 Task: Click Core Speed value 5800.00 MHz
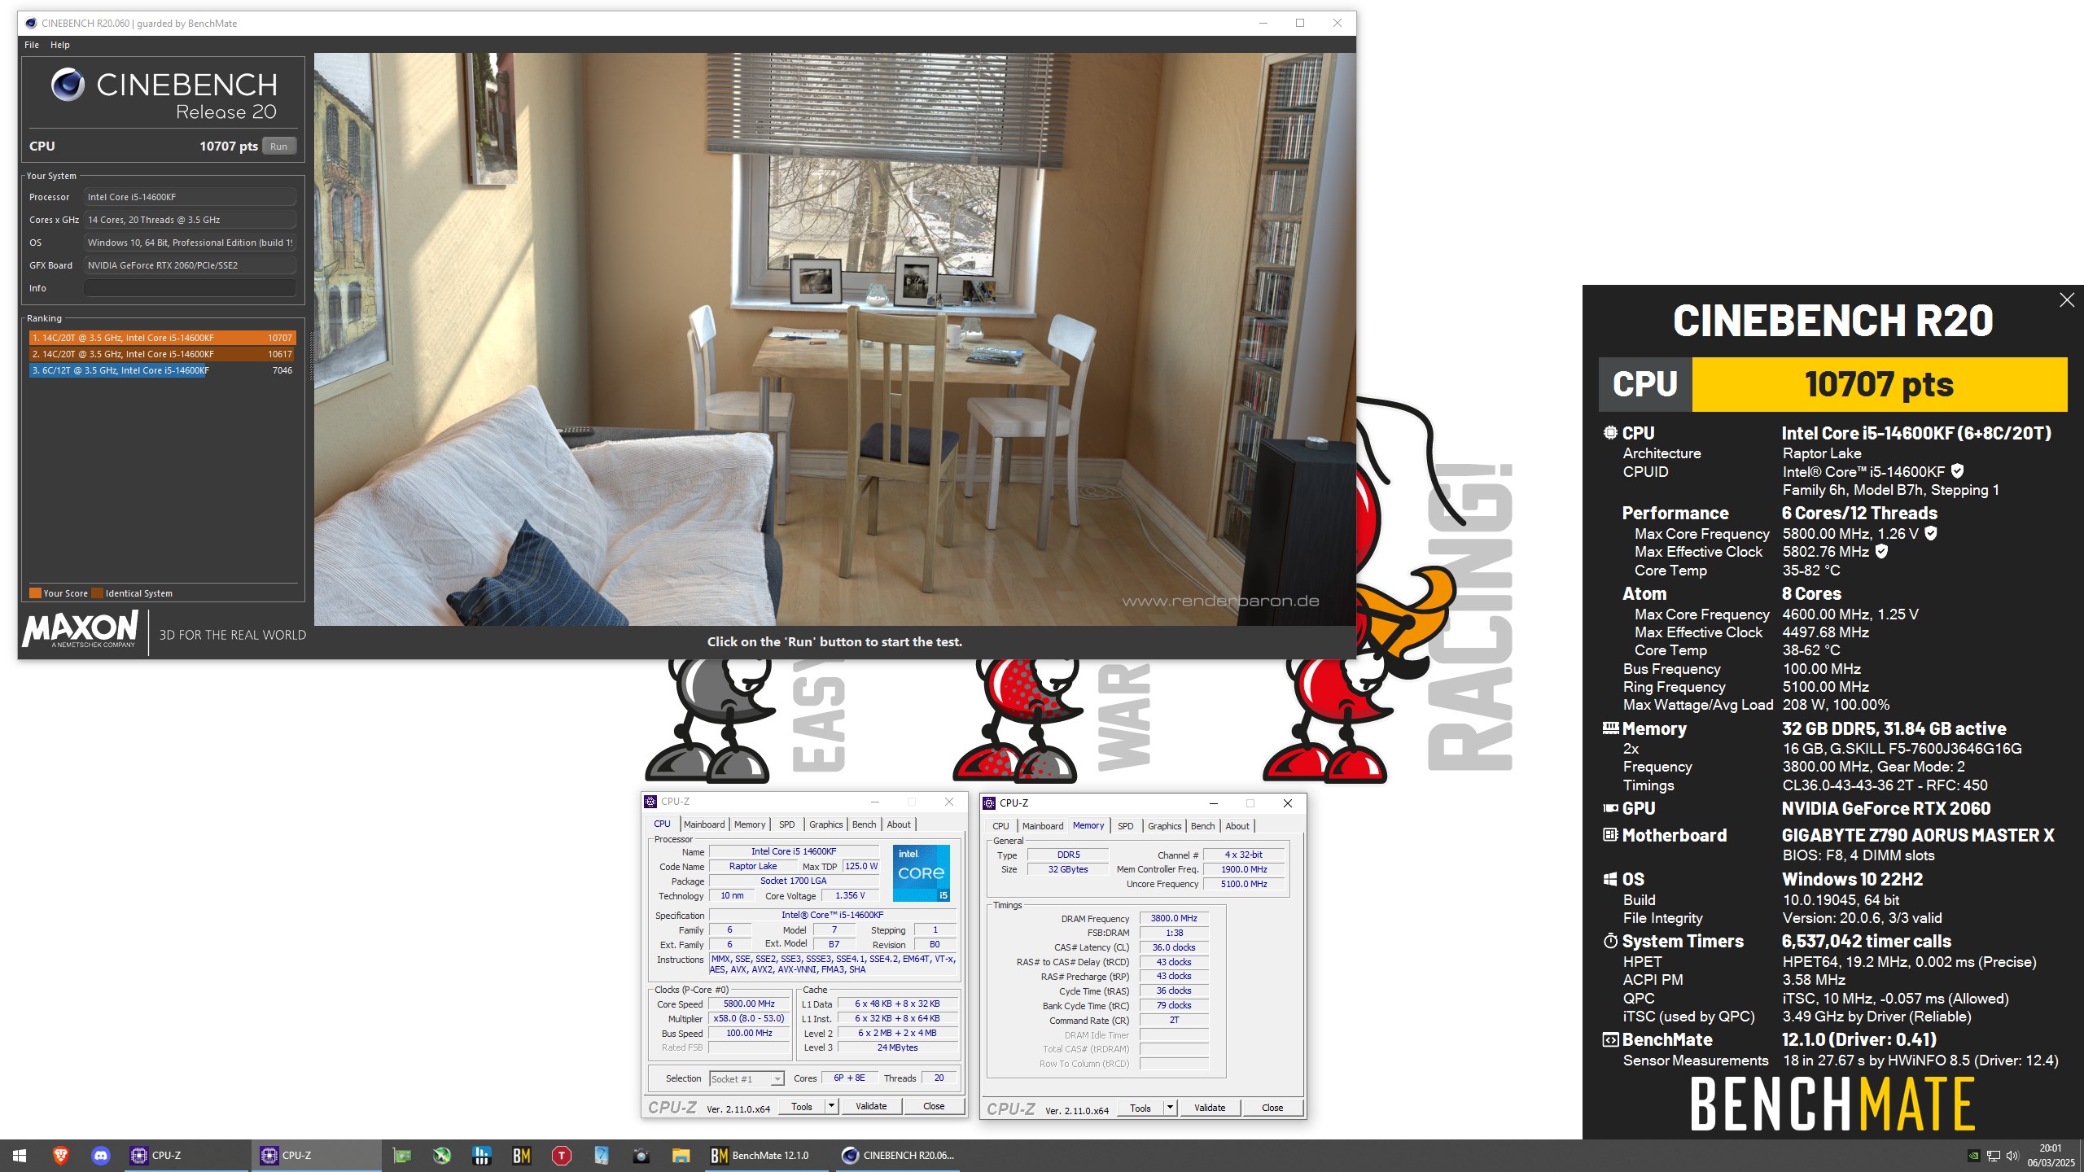(750, 1004)
